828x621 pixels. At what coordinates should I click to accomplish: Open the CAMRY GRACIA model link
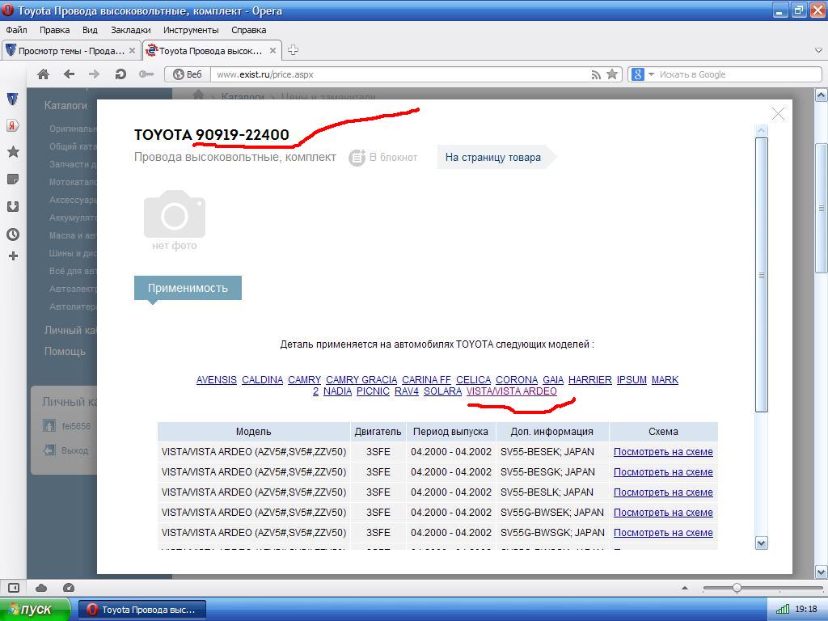coord(361,380)
